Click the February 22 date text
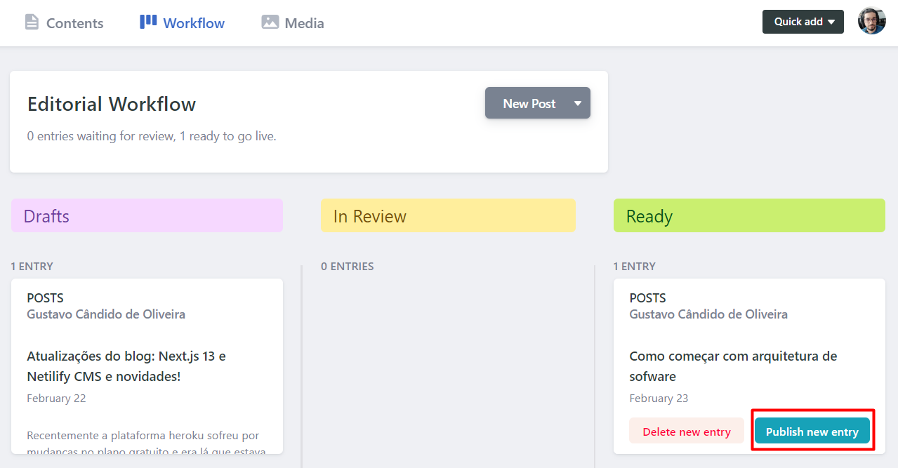Viewport: 898px width, 468px height. [x=56, y=399]
